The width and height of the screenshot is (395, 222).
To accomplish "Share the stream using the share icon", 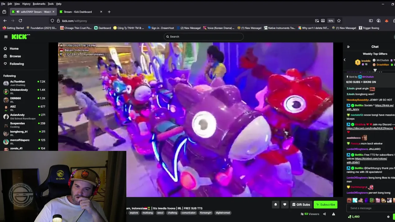I will click(x=324, y=214).
